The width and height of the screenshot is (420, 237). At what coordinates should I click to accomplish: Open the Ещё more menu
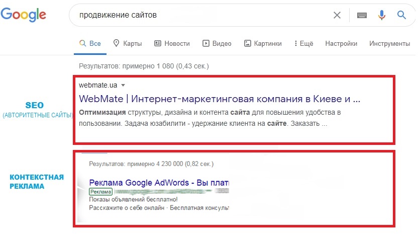(303, 43)
